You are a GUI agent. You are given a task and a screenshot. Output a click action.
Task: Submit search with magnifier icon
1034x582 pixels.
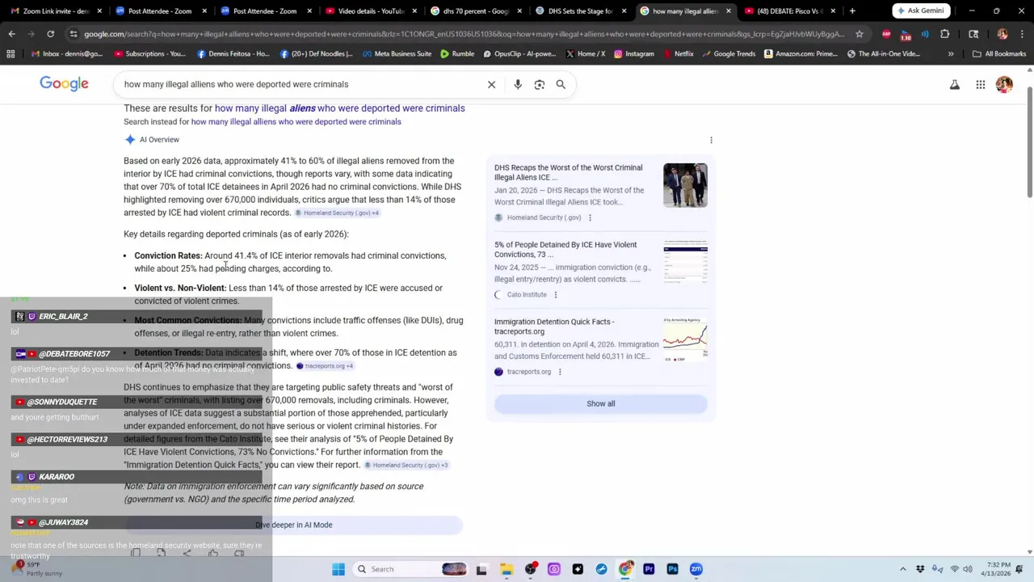pos(561,84)
